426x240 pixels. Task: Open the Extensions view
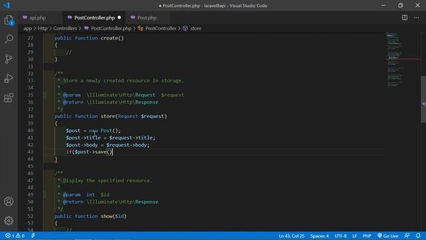coord(9,98)
